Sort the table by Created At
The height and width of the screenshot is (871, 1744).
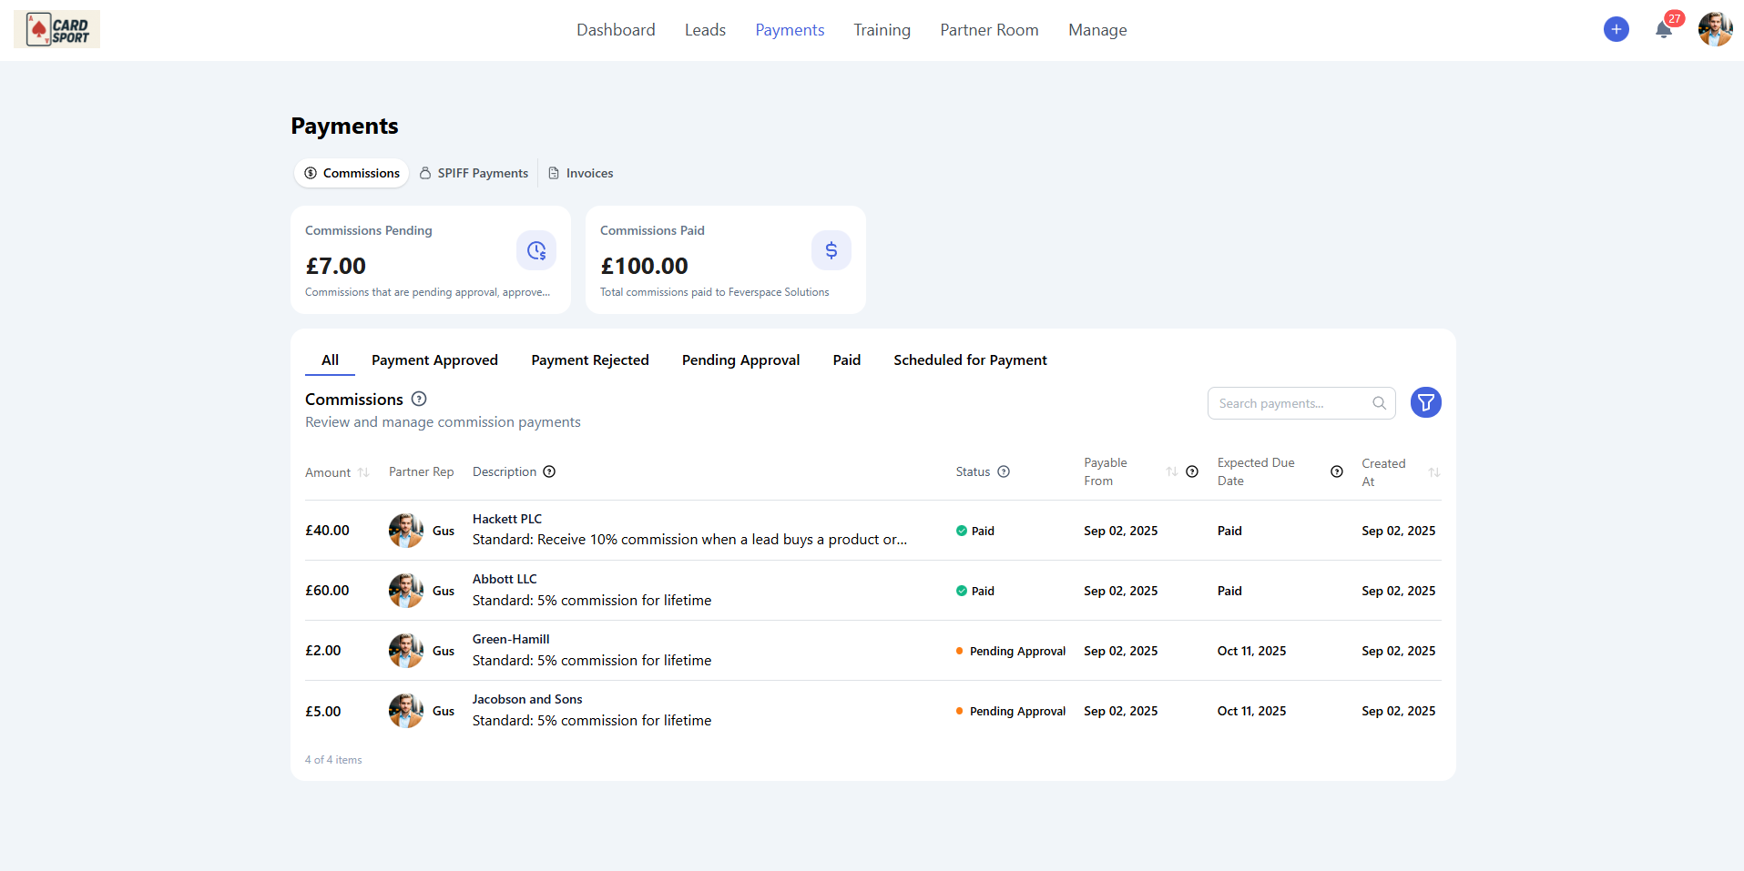coord(1433,472)
